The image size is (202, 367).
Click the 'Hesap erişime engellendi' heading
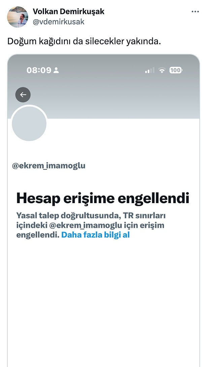coord(103,198)
